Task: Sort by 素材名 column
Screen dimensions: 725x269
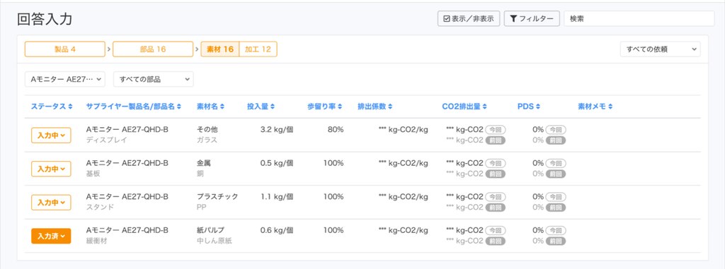Action: coord(211,107)
